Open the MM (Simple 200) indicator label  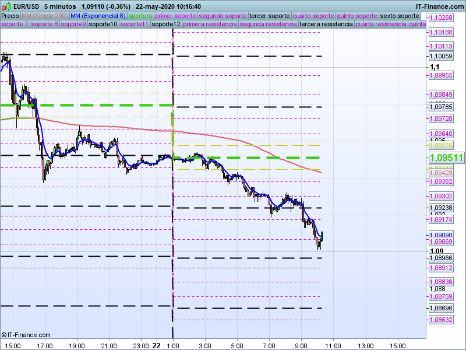tap(41, 16)
